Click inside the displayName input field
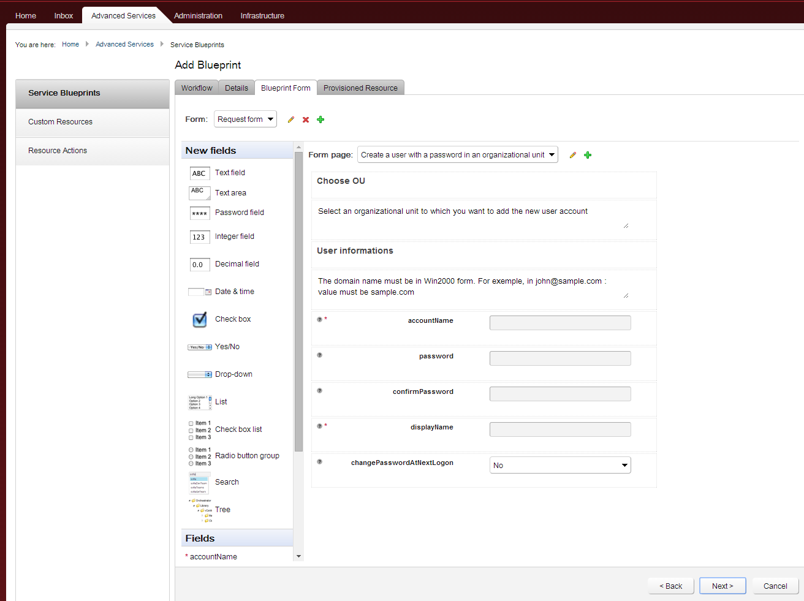 click(x=559, y=429)
